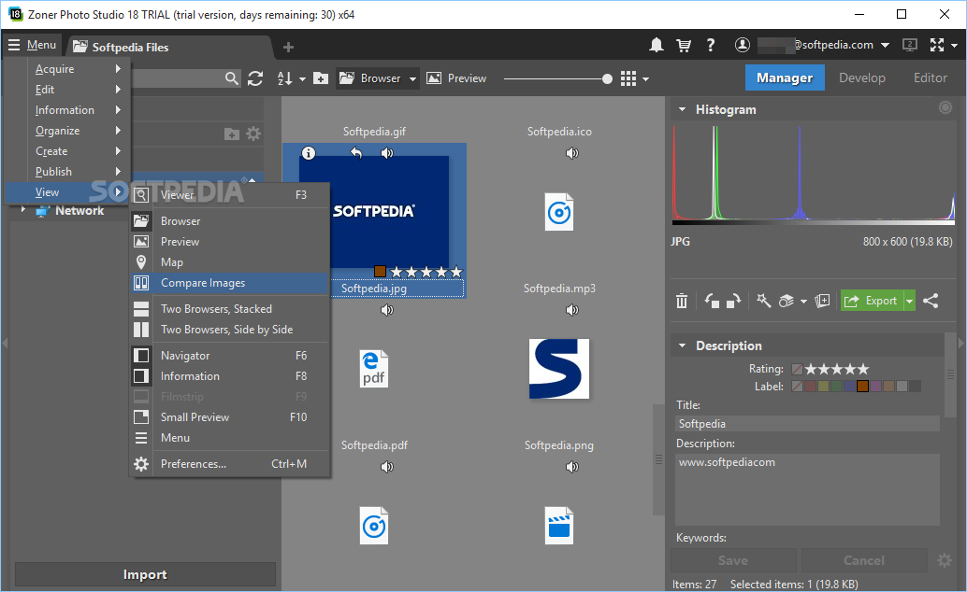Set the rating to five stars

(x=863, y=369)
